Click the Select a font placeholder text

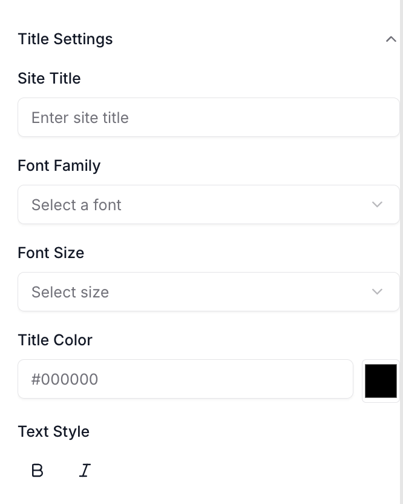click(x=76, y=205)
